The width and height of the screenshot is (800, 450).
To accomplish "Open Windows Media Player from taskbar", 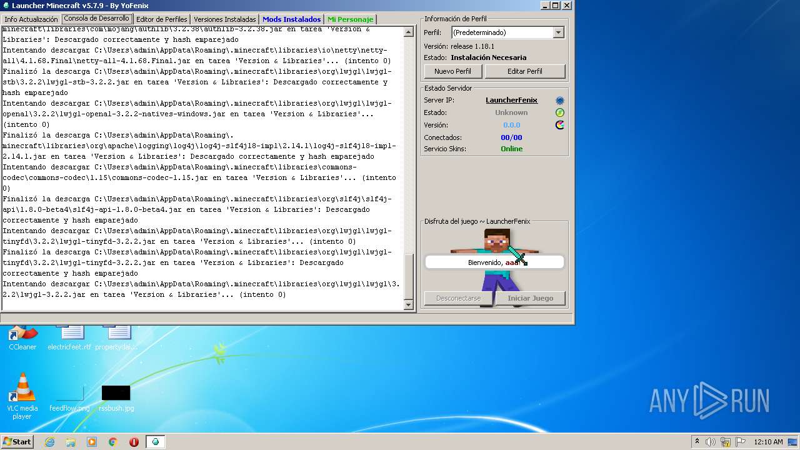I will click(92, 442).
